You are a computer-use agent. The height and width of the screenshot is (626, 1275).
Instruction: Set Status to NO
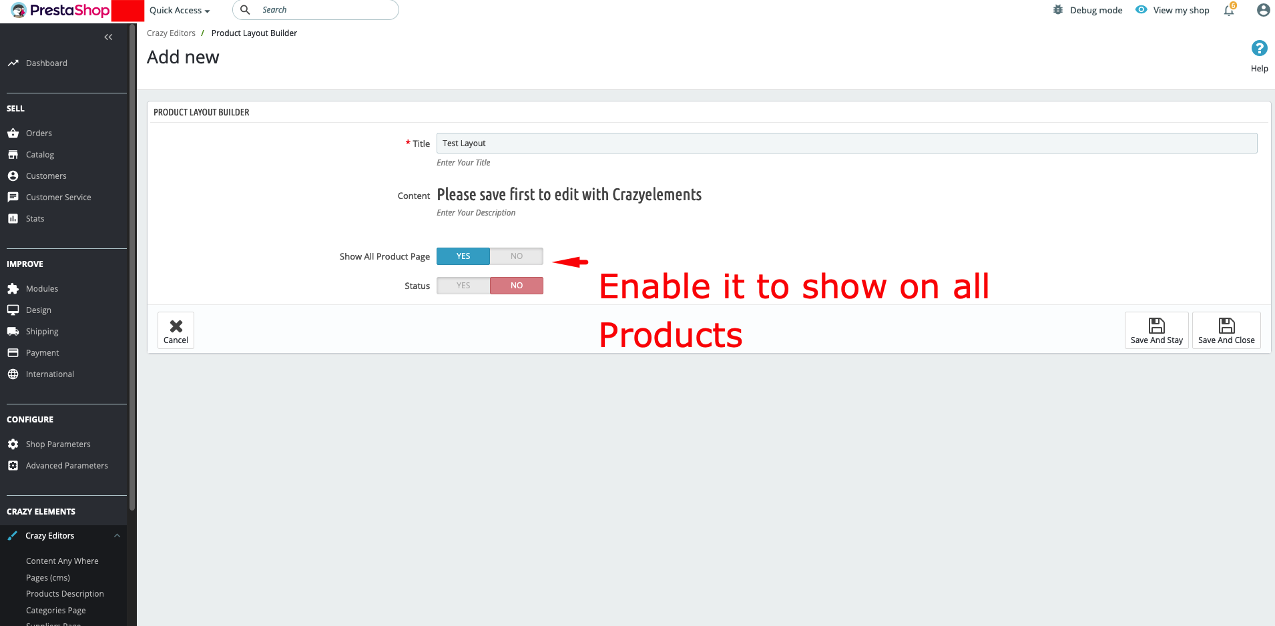point(517,286)
